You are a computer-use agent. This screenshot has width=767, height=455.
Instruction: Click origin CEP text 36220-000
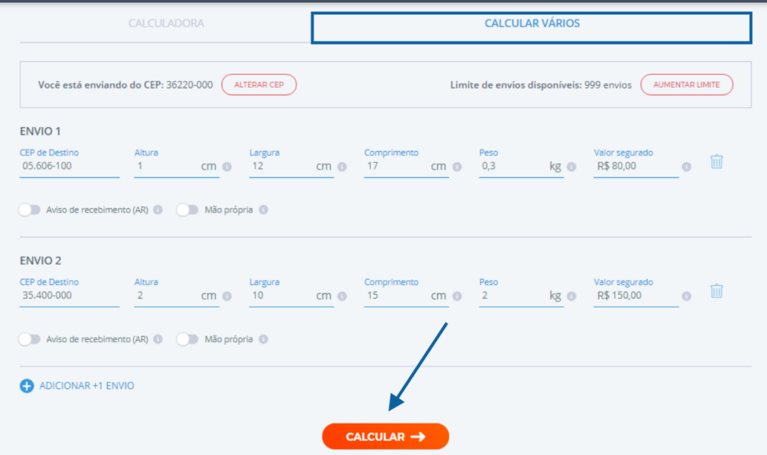tap(190, 85)
